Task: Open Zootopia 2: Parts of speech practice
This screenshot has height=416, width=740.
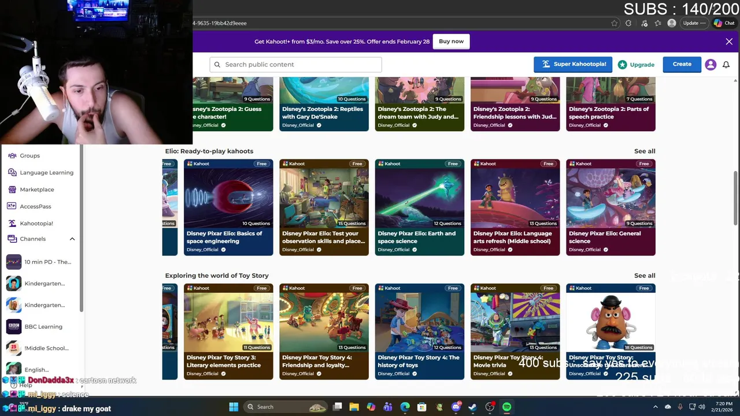Action: point(610,104)
